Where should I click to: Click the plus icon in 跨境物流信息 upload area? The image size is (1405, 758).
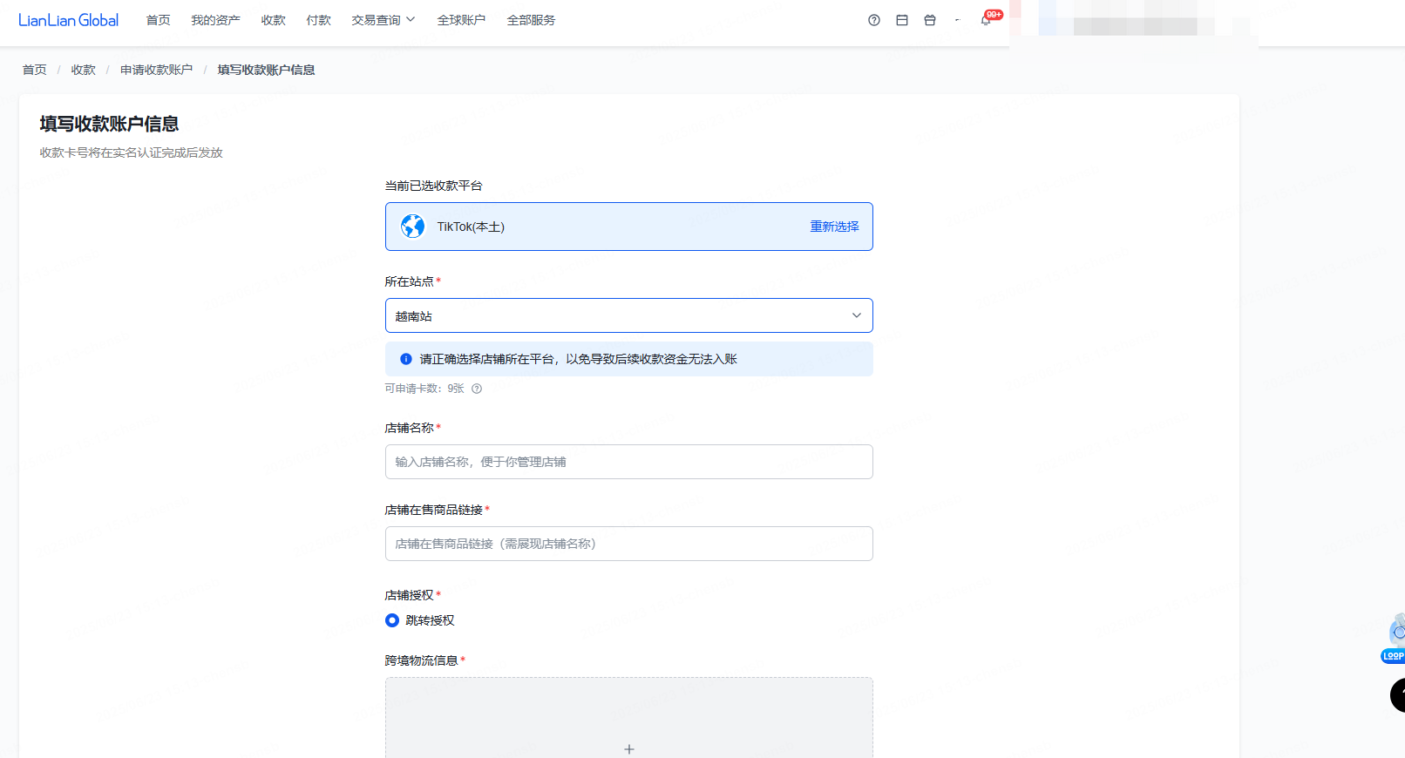pos(629,748)
